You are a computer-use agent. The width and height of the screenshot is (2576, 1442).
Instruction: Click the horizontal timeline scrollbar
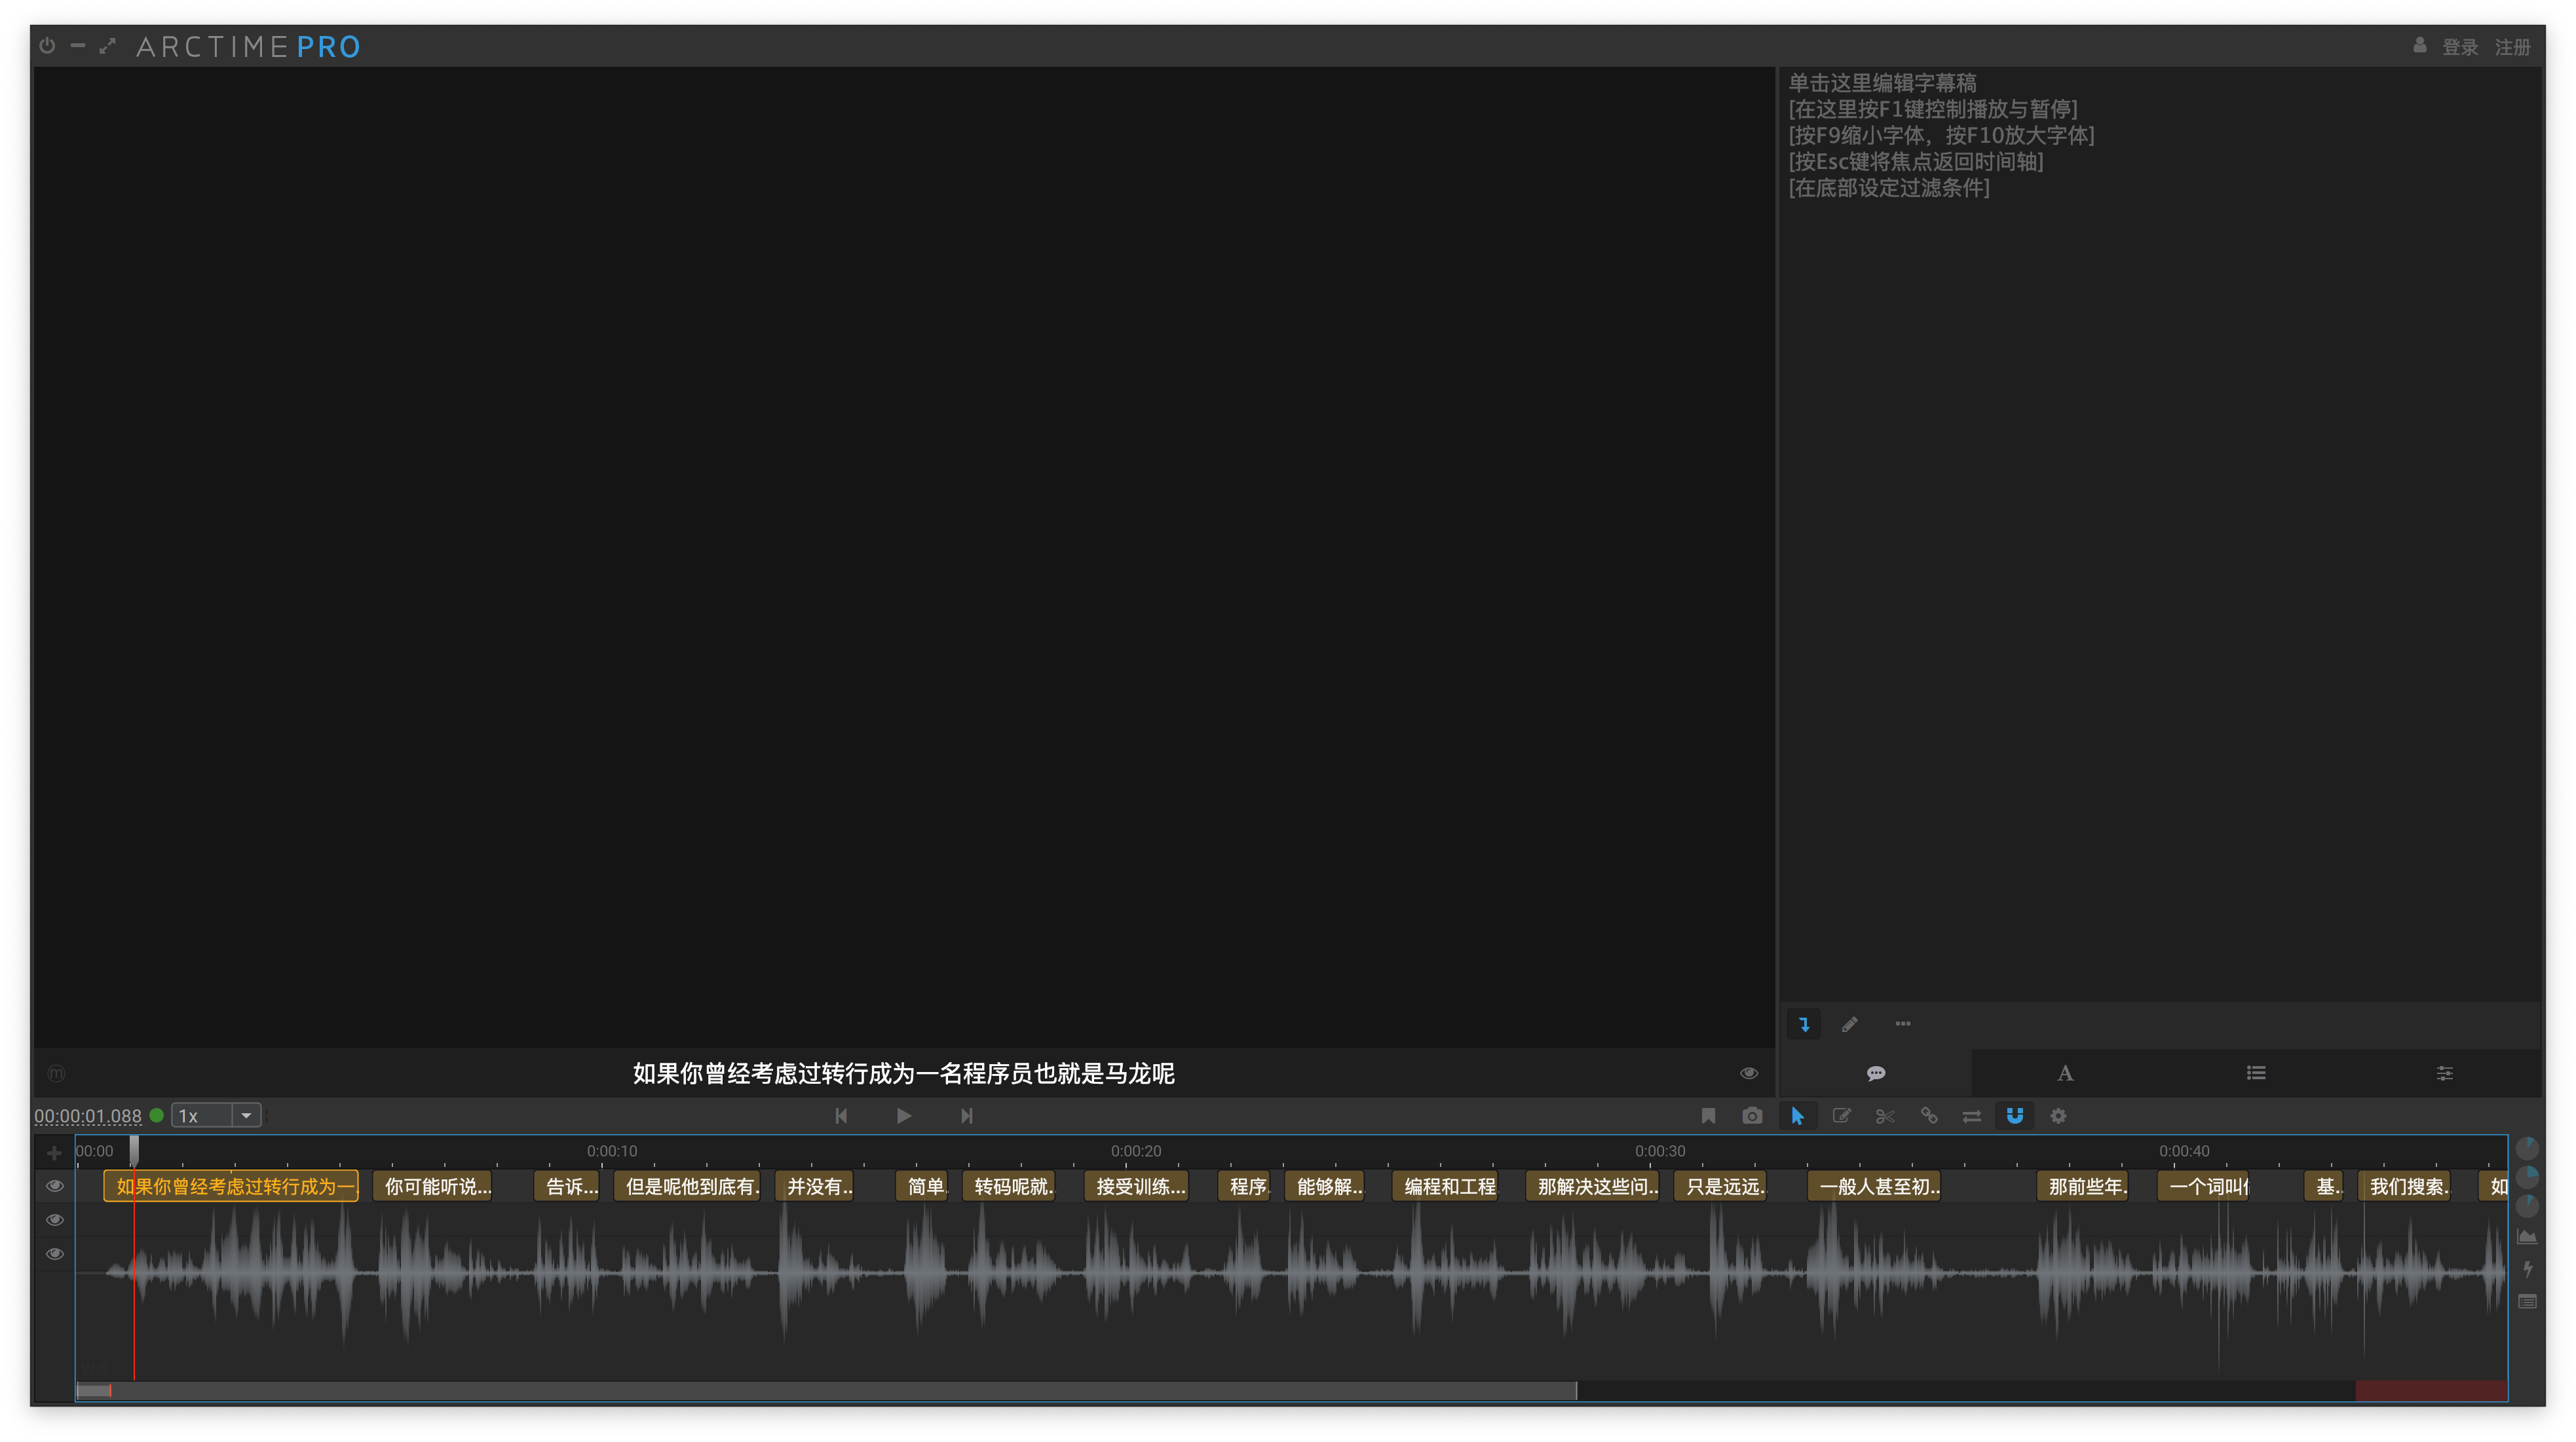tap(826, 1391)
